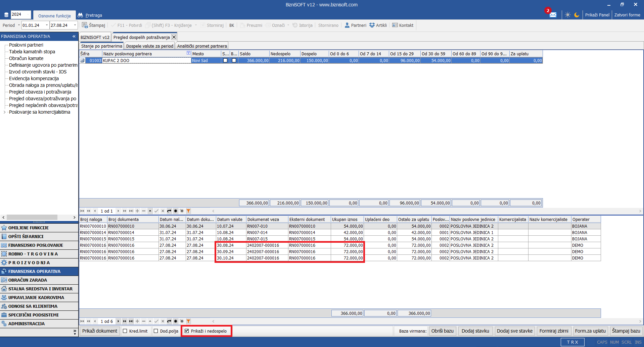This screenshot has width=644, height=347.
Task: Open Artikli from the toolbar
Action: (x=378, y=25)
